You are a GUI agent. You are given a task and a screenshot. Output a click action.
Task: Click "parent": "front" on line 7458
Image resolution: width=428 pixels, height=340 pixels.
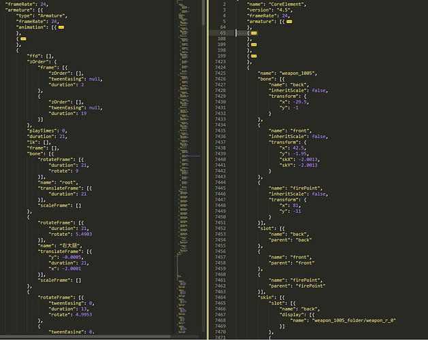pos(291,262)
